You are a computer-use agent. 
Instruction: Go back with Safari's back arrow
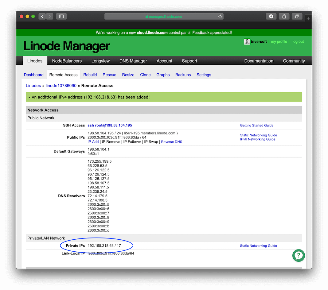(x=42, y=16)
